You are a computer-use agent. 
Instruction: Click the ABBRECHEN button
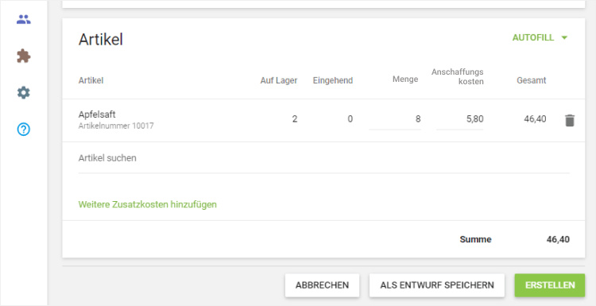(x=322, y=285)
